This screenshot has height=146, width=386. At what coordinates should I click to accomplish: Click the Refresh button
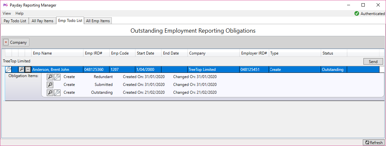coord(374,142)
